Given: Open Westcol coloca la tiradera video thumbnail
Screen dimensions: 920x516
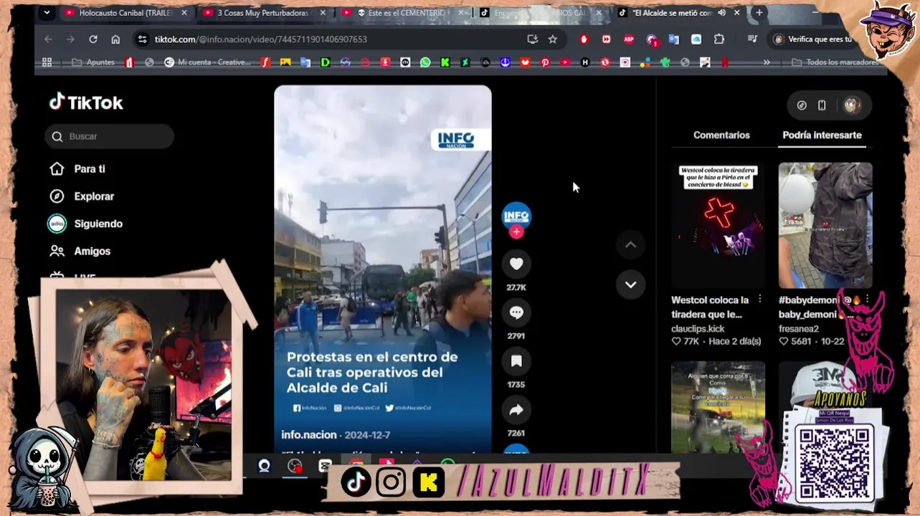Looking at the screenshot, I should point(718,225).
